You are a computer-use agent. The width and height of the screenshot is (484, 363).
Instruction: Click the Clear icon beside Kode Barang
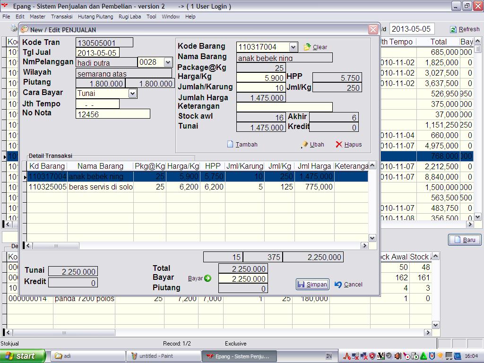pos(307,47)
